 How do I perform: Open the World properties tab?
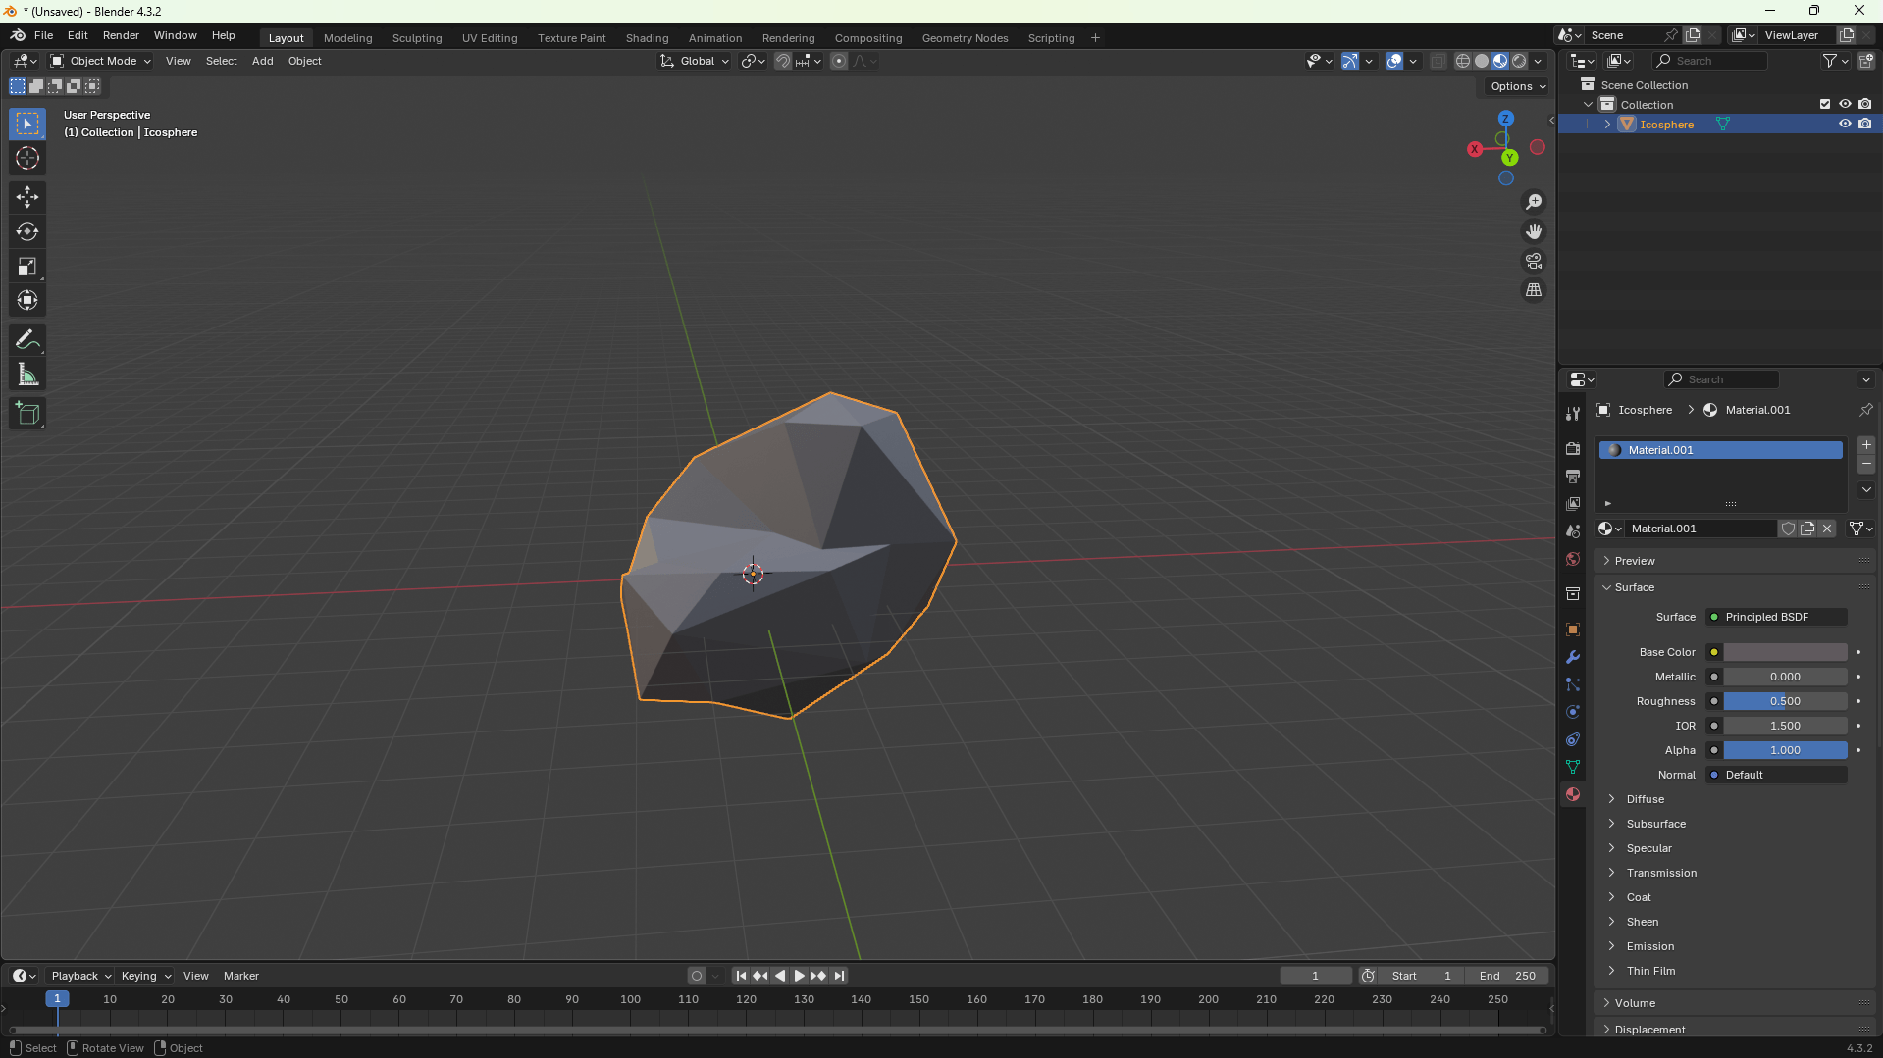(1573, 559)
